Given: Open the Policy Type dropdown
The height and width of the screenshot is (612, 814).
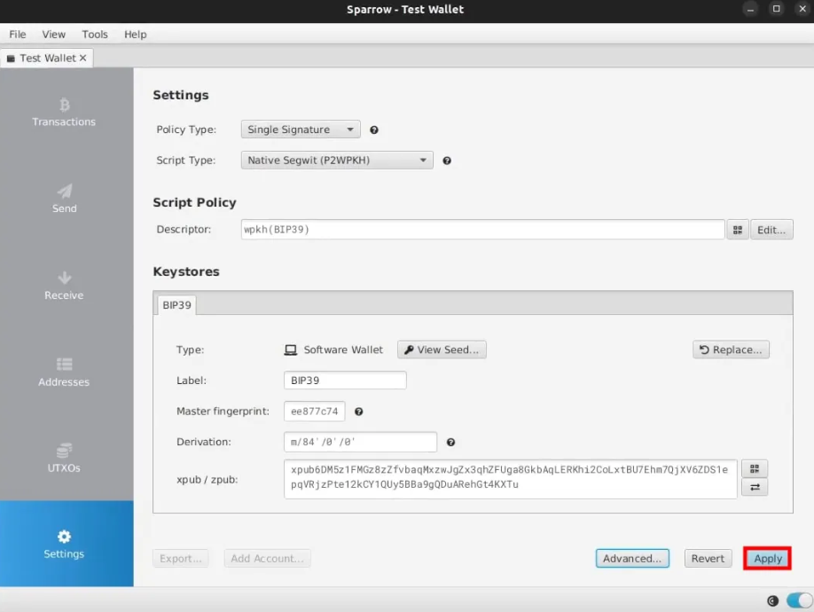Looking at the screenshot, I should [301, 129].
